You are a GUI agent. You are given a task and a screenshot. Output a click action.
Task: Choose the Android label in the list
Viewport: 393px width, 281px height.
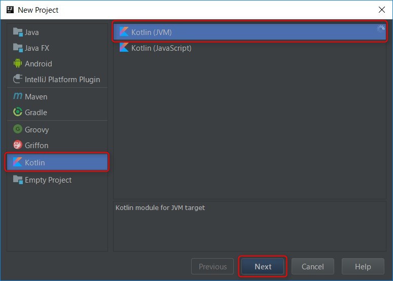pos(39,64)
